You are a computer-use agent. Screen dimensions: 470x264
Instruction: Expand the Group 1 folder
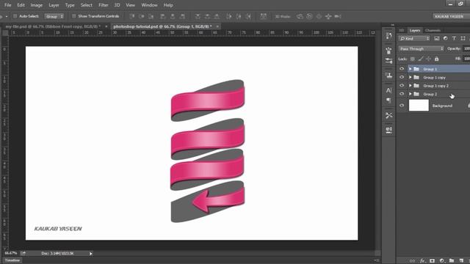pos(411,69)
